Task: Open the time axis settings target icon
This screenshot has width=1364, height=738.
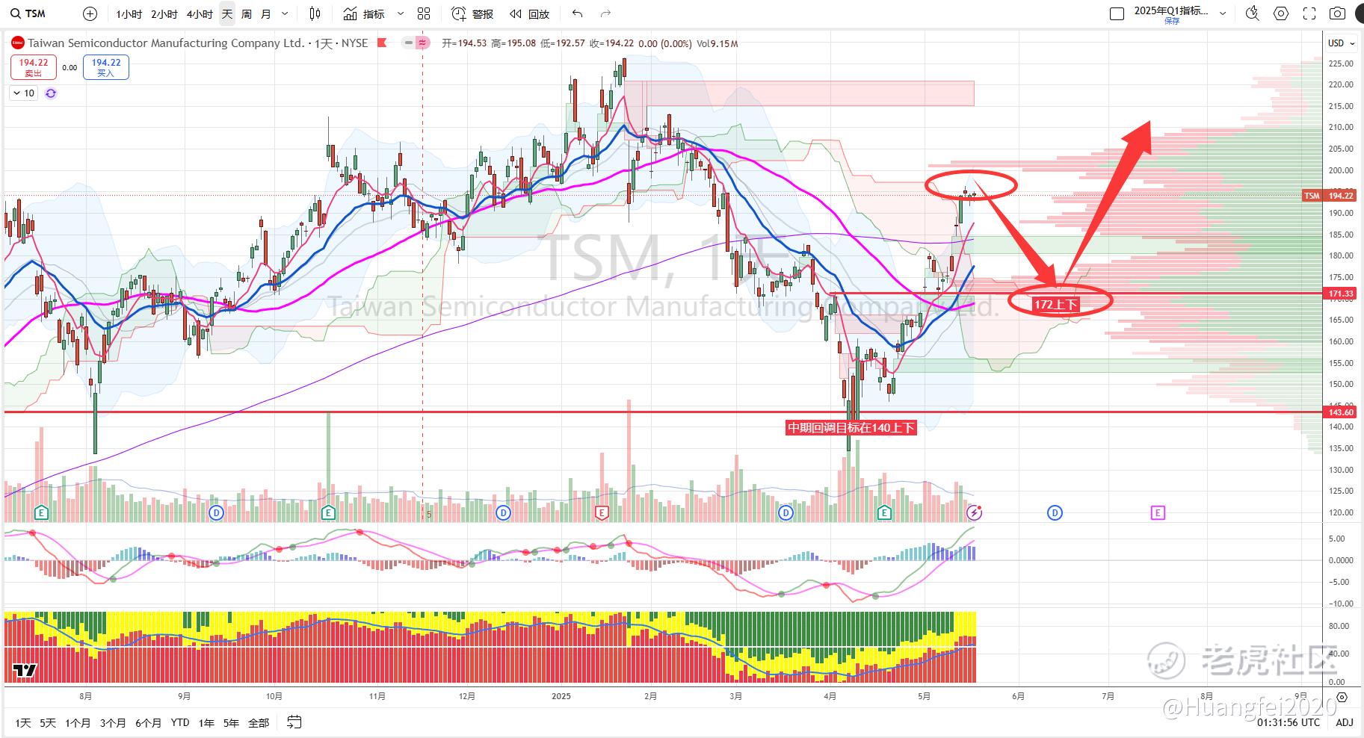Action: click(1343, 698)
